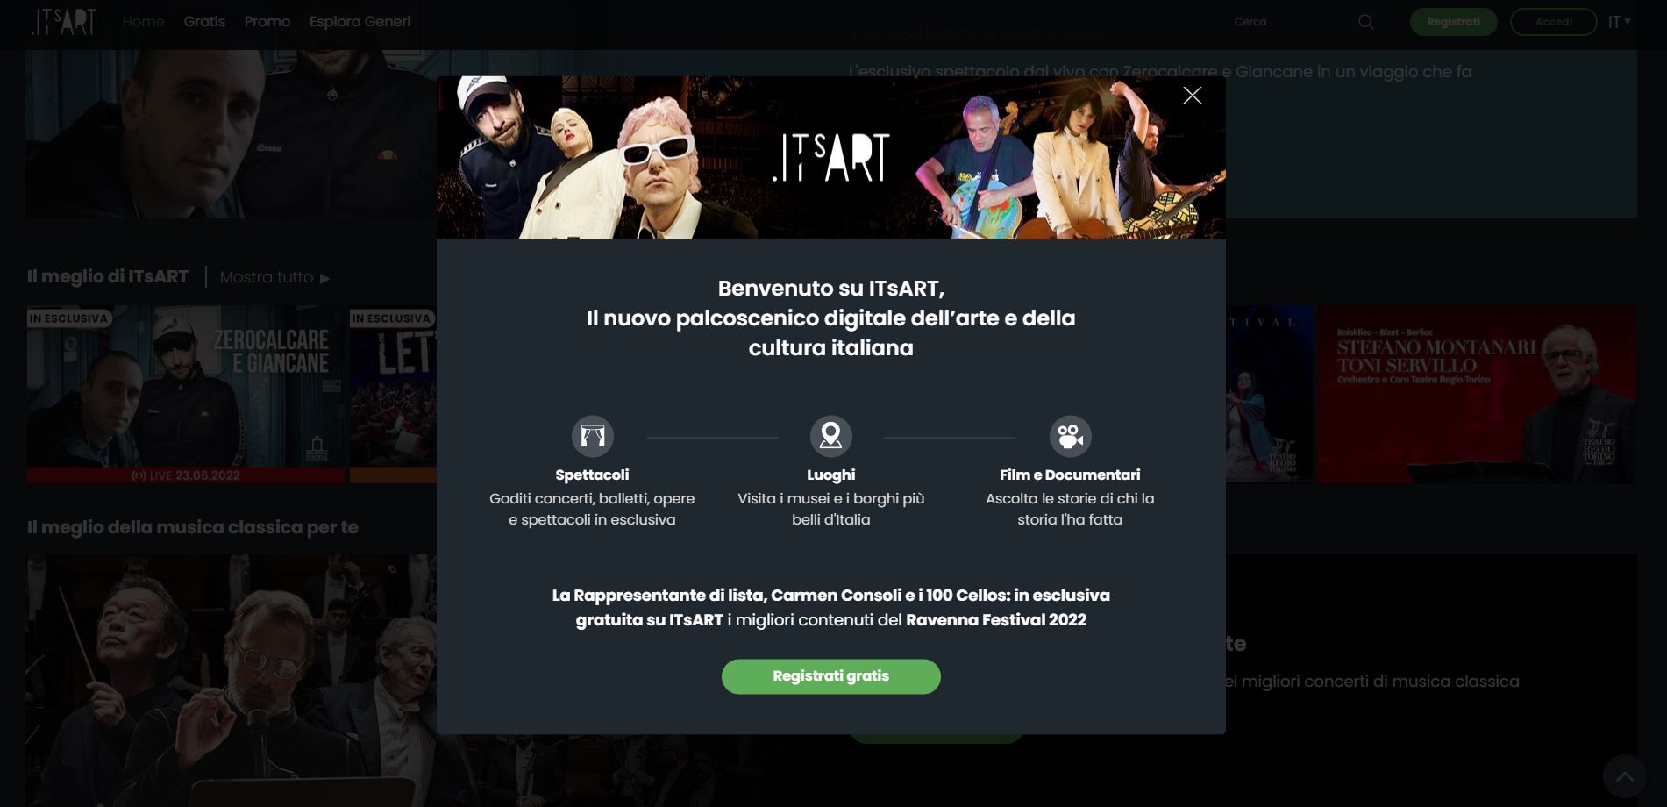1667x807 pixels.
Task: Open the Gratis menu item
Action: pyautogui.click(x=204, y=21)
